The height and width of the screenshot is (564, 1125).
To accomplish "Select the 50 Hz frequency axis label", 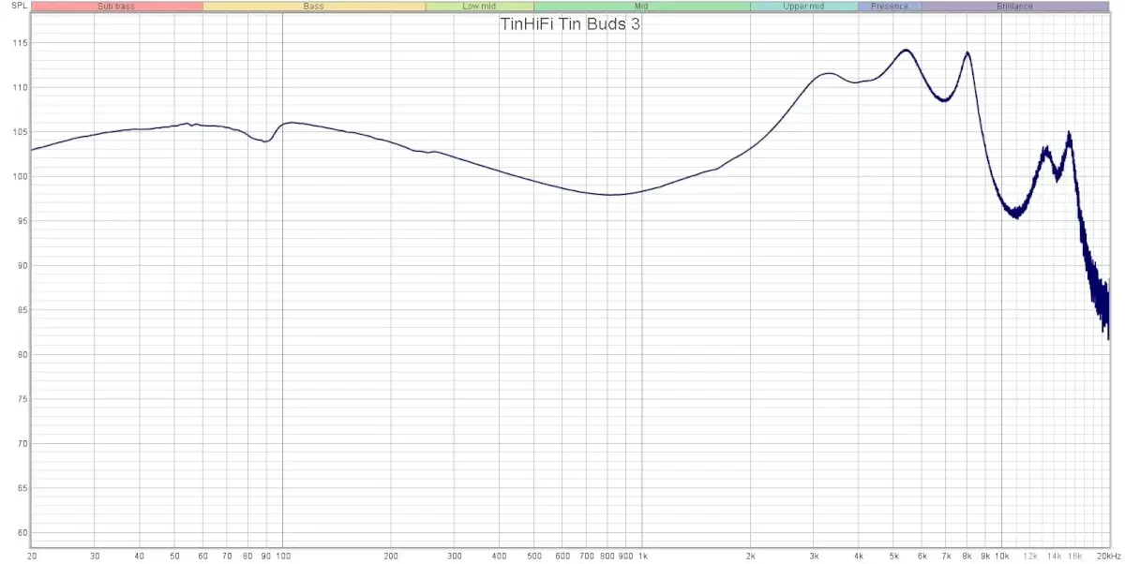I will (x=174, y=556).
